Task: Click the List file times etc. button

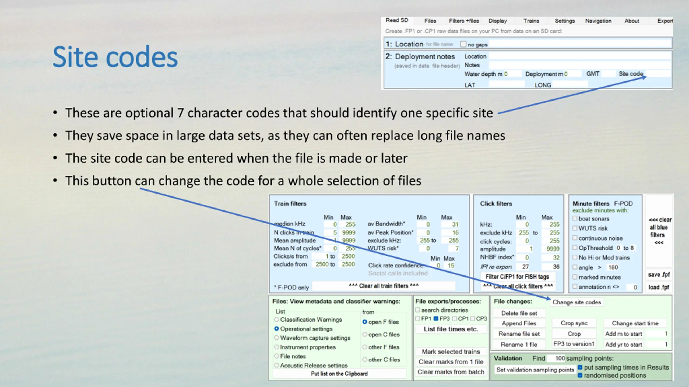Action: 451,329
